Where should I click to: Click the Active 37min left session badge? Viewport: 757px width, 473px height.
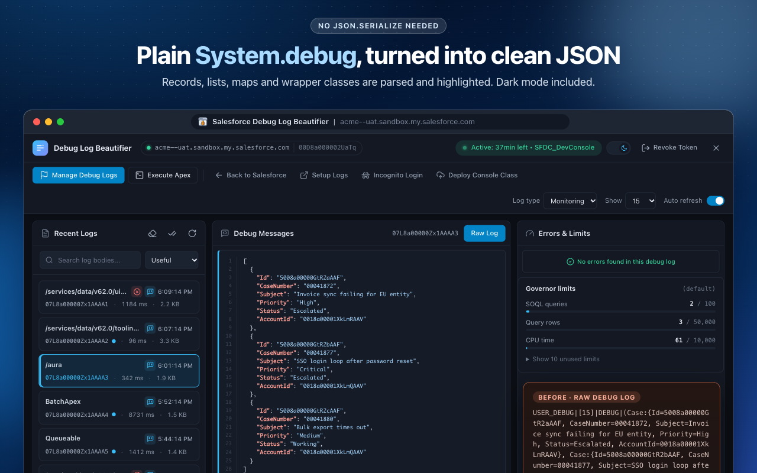(x=529, y=148)
